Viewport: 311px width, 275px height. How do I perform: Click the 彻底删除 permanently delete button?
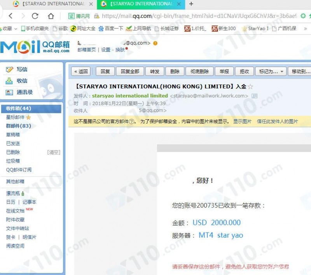(x=199, y=72)
